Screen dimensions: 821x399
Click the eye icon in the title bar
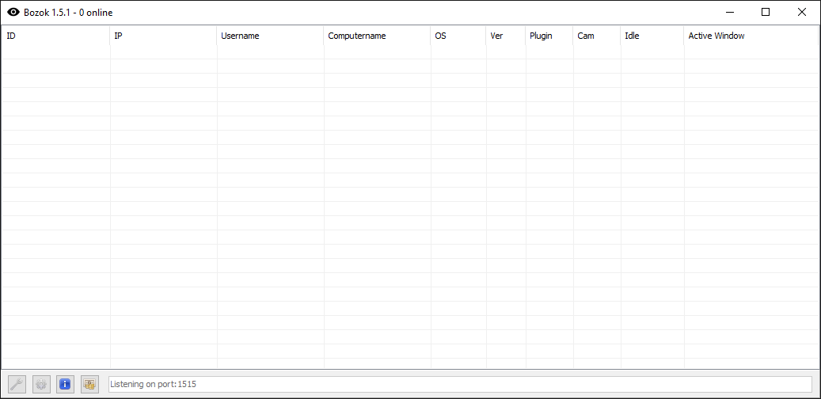pyautogui.click(x=13, y=12)
